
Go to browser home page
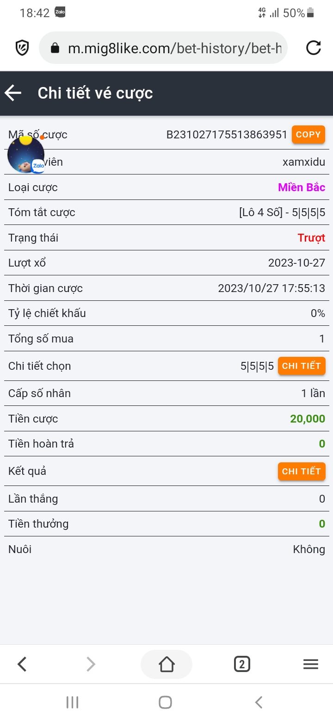pos(166,665)
